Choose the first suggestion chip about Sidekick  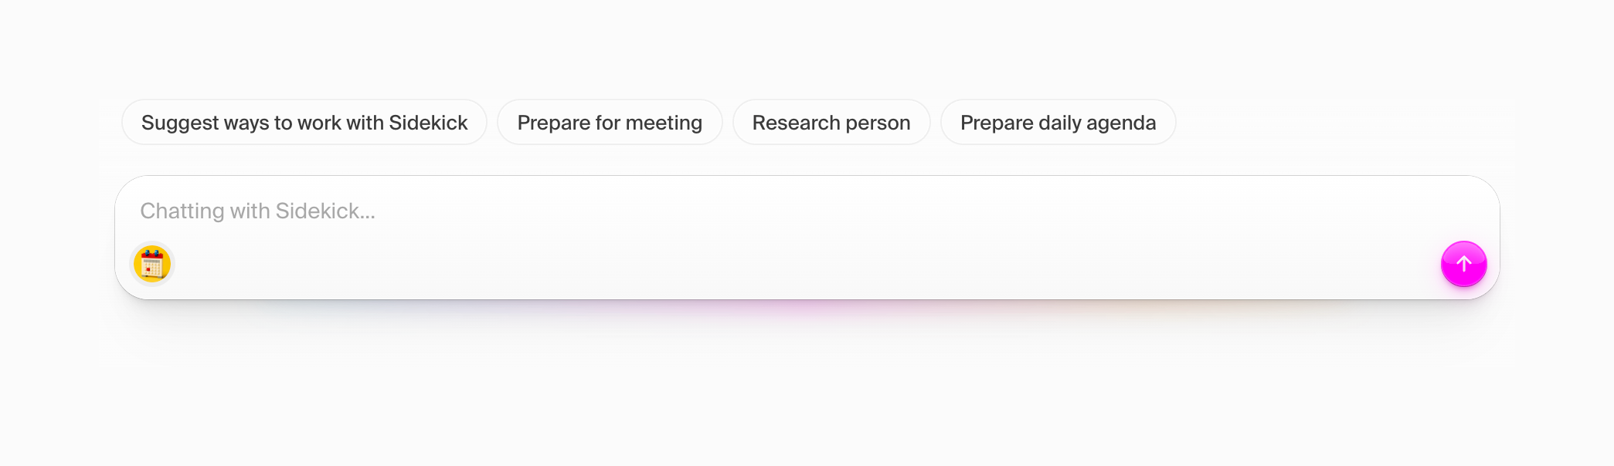(x=304, y=122)
